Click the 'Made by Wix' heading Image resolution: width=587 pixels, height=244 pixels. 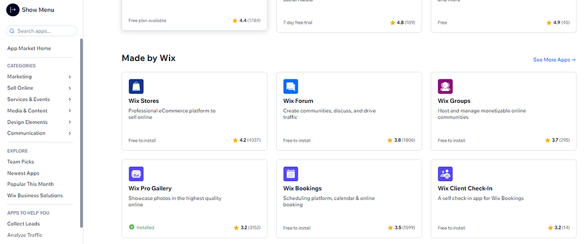click(x=149, y=58)
